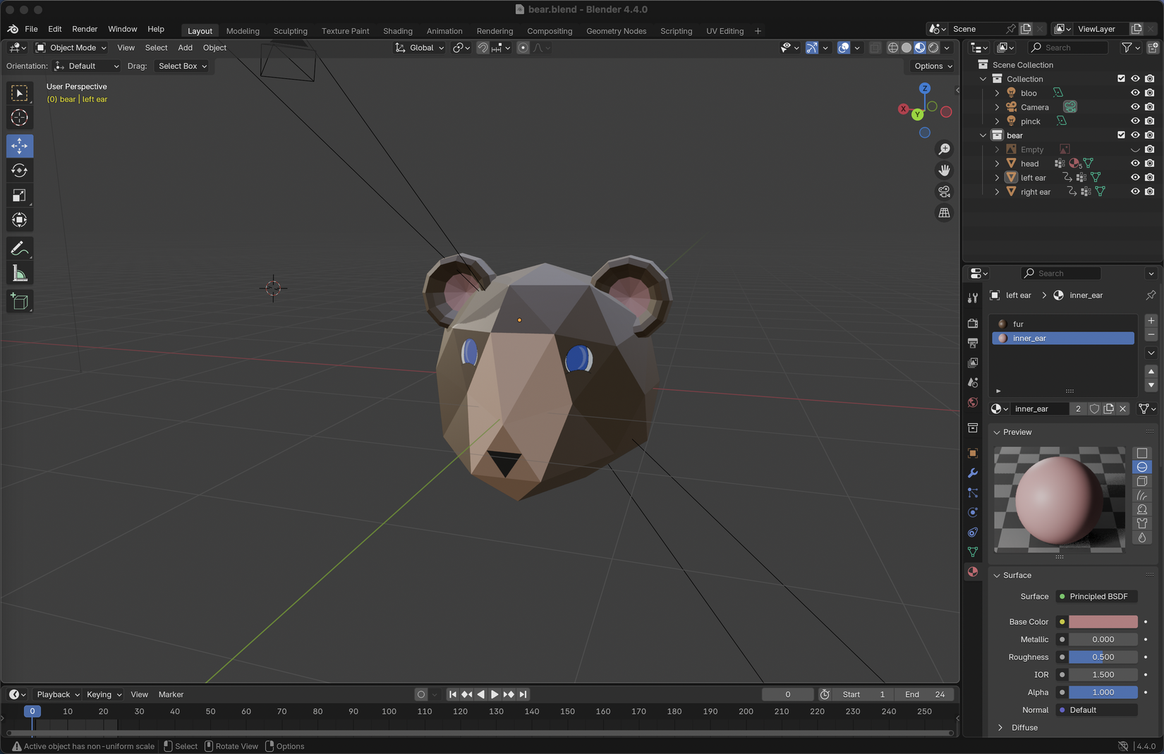Toggle bear collection exclude checkbox
The height and width of the screenshot is (754, 1164).
tap(1121, 135)
